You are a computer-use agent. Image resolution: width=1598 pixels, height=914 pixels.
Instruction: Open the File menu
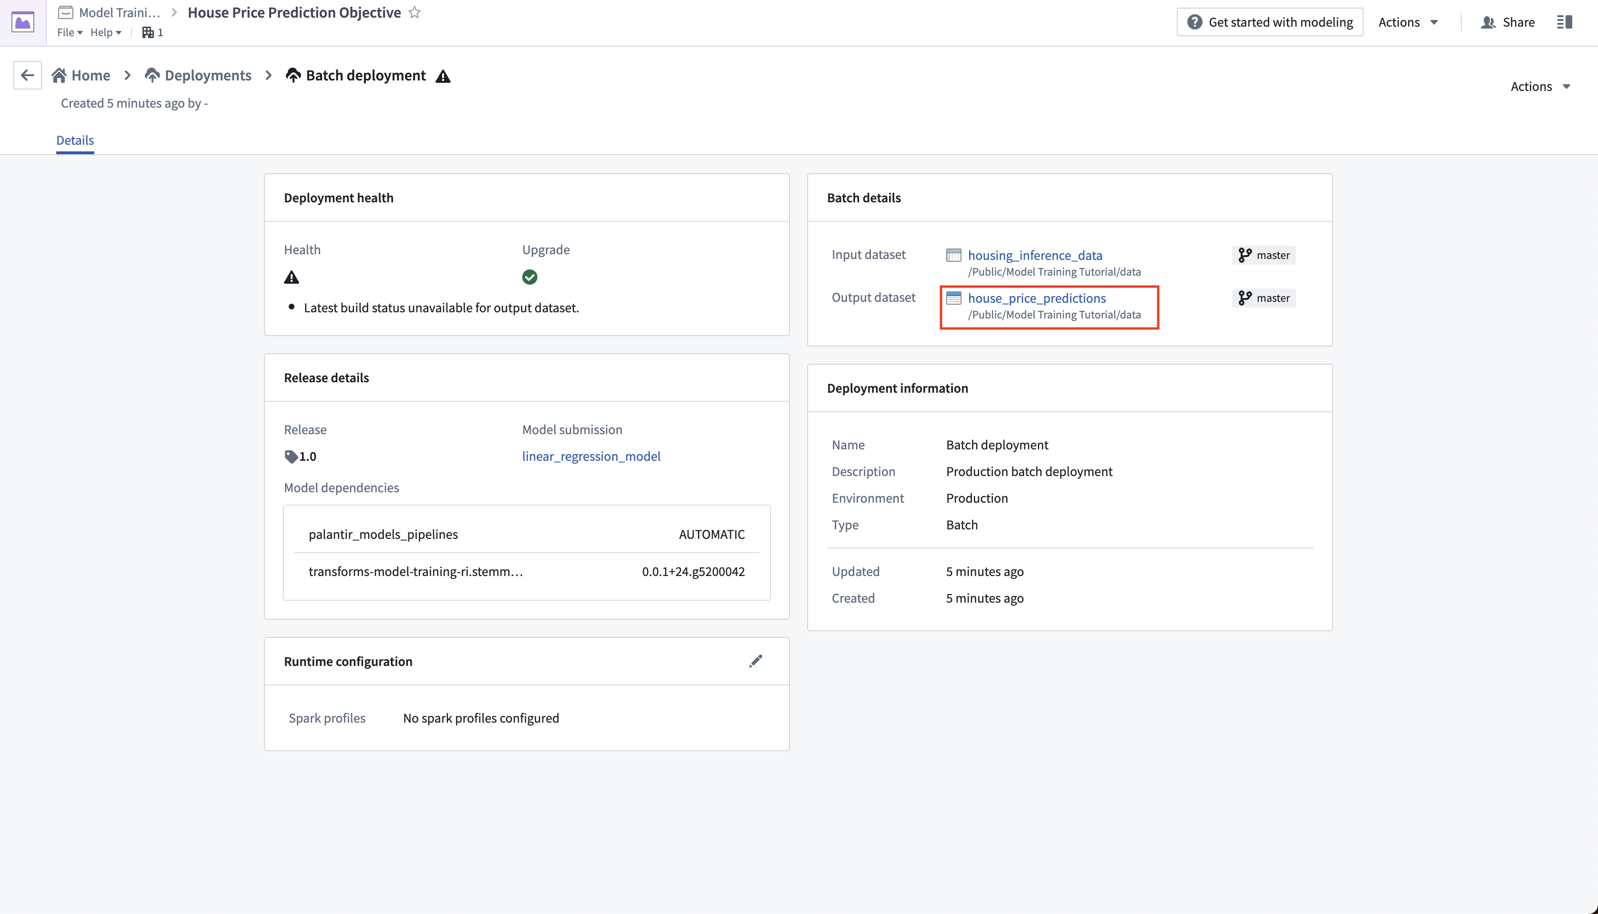pos(70,32)
